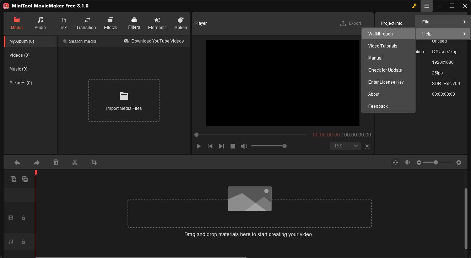
Task: Click the audio record marker icon
Action: click(407, 162)
